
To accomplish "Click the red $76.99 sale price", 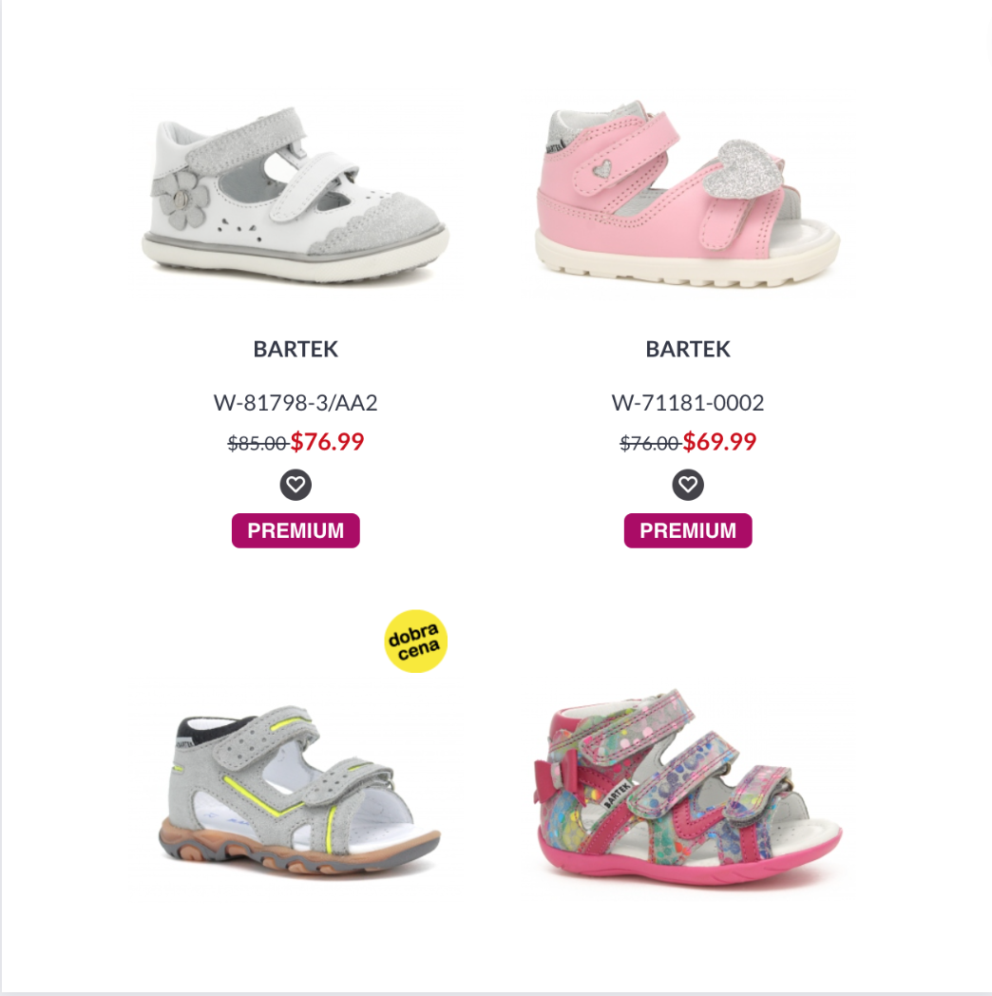I will 327,442.
